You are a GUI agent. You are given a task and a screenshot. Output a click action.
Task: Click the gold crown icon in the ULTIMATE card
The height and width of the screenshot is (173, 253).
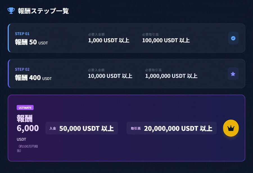[231, 128]
